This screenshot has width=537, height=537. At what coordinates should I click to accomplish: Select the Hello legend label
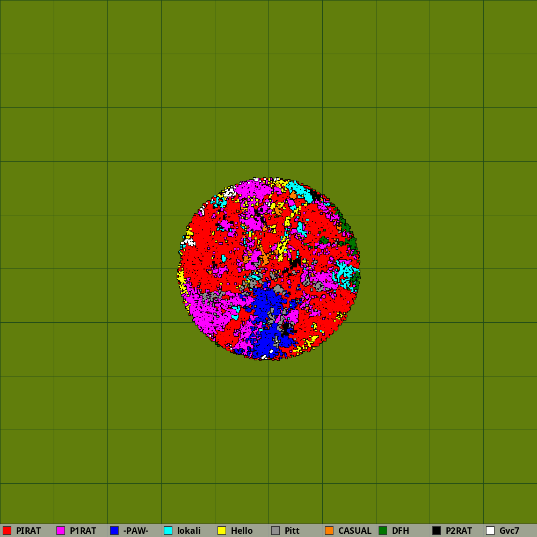pos(242,531)
